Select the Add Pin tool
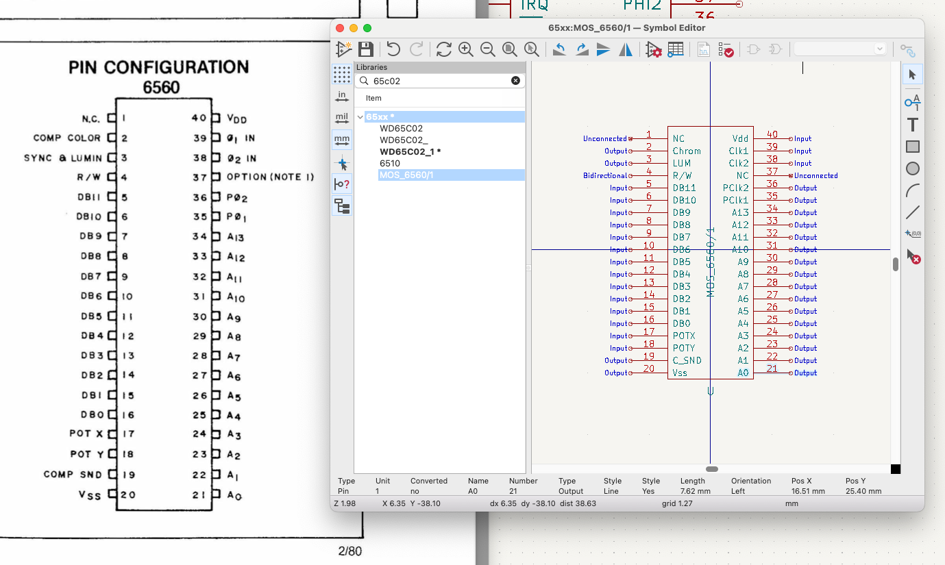The width and height of the screenshot is (945, 565). pos(912,102)
